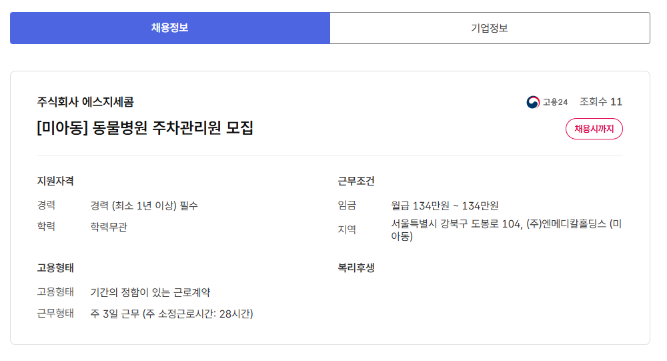This screenshot has width=667, height=361.
Task: Click the 임금 field label
Action: tap(347, 206)
